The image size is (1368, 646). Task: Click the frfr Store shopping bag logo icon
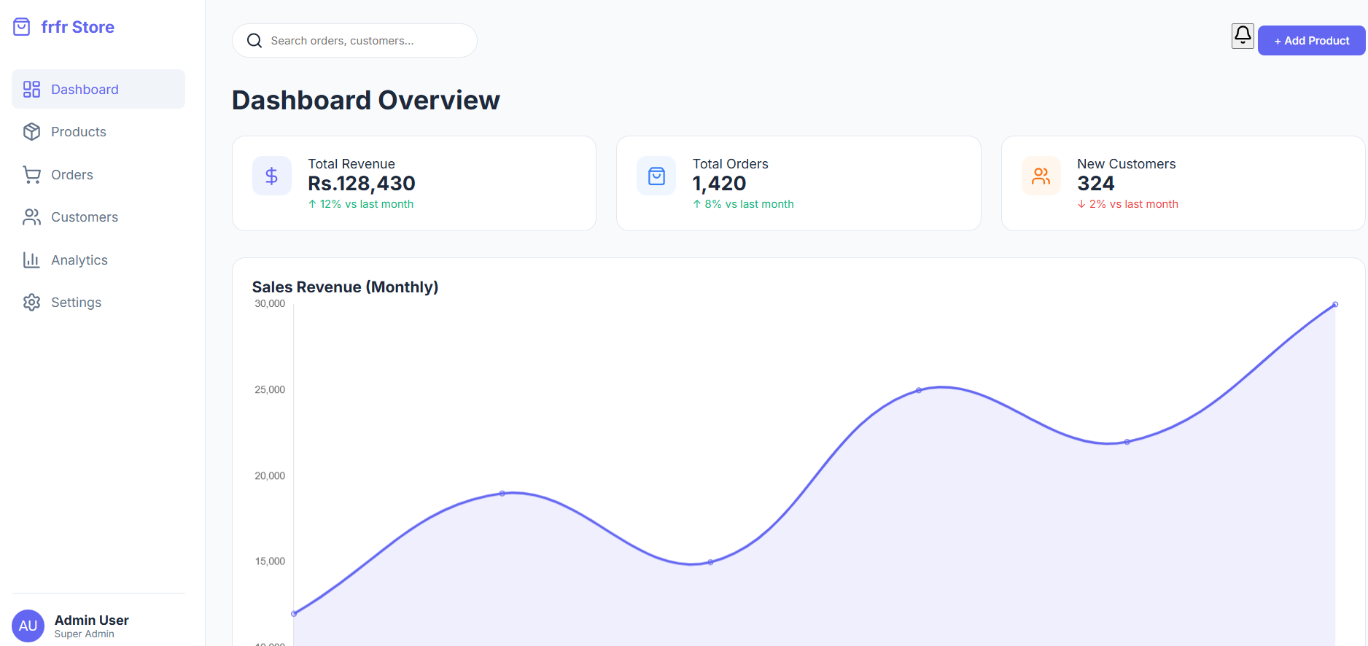[22, 27]
